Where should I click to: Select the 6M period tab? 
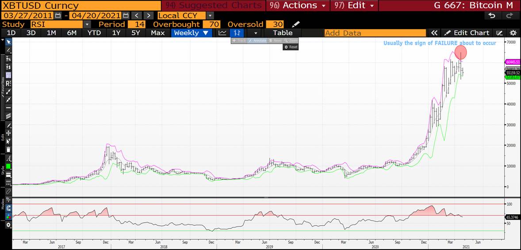coord(72,33)
